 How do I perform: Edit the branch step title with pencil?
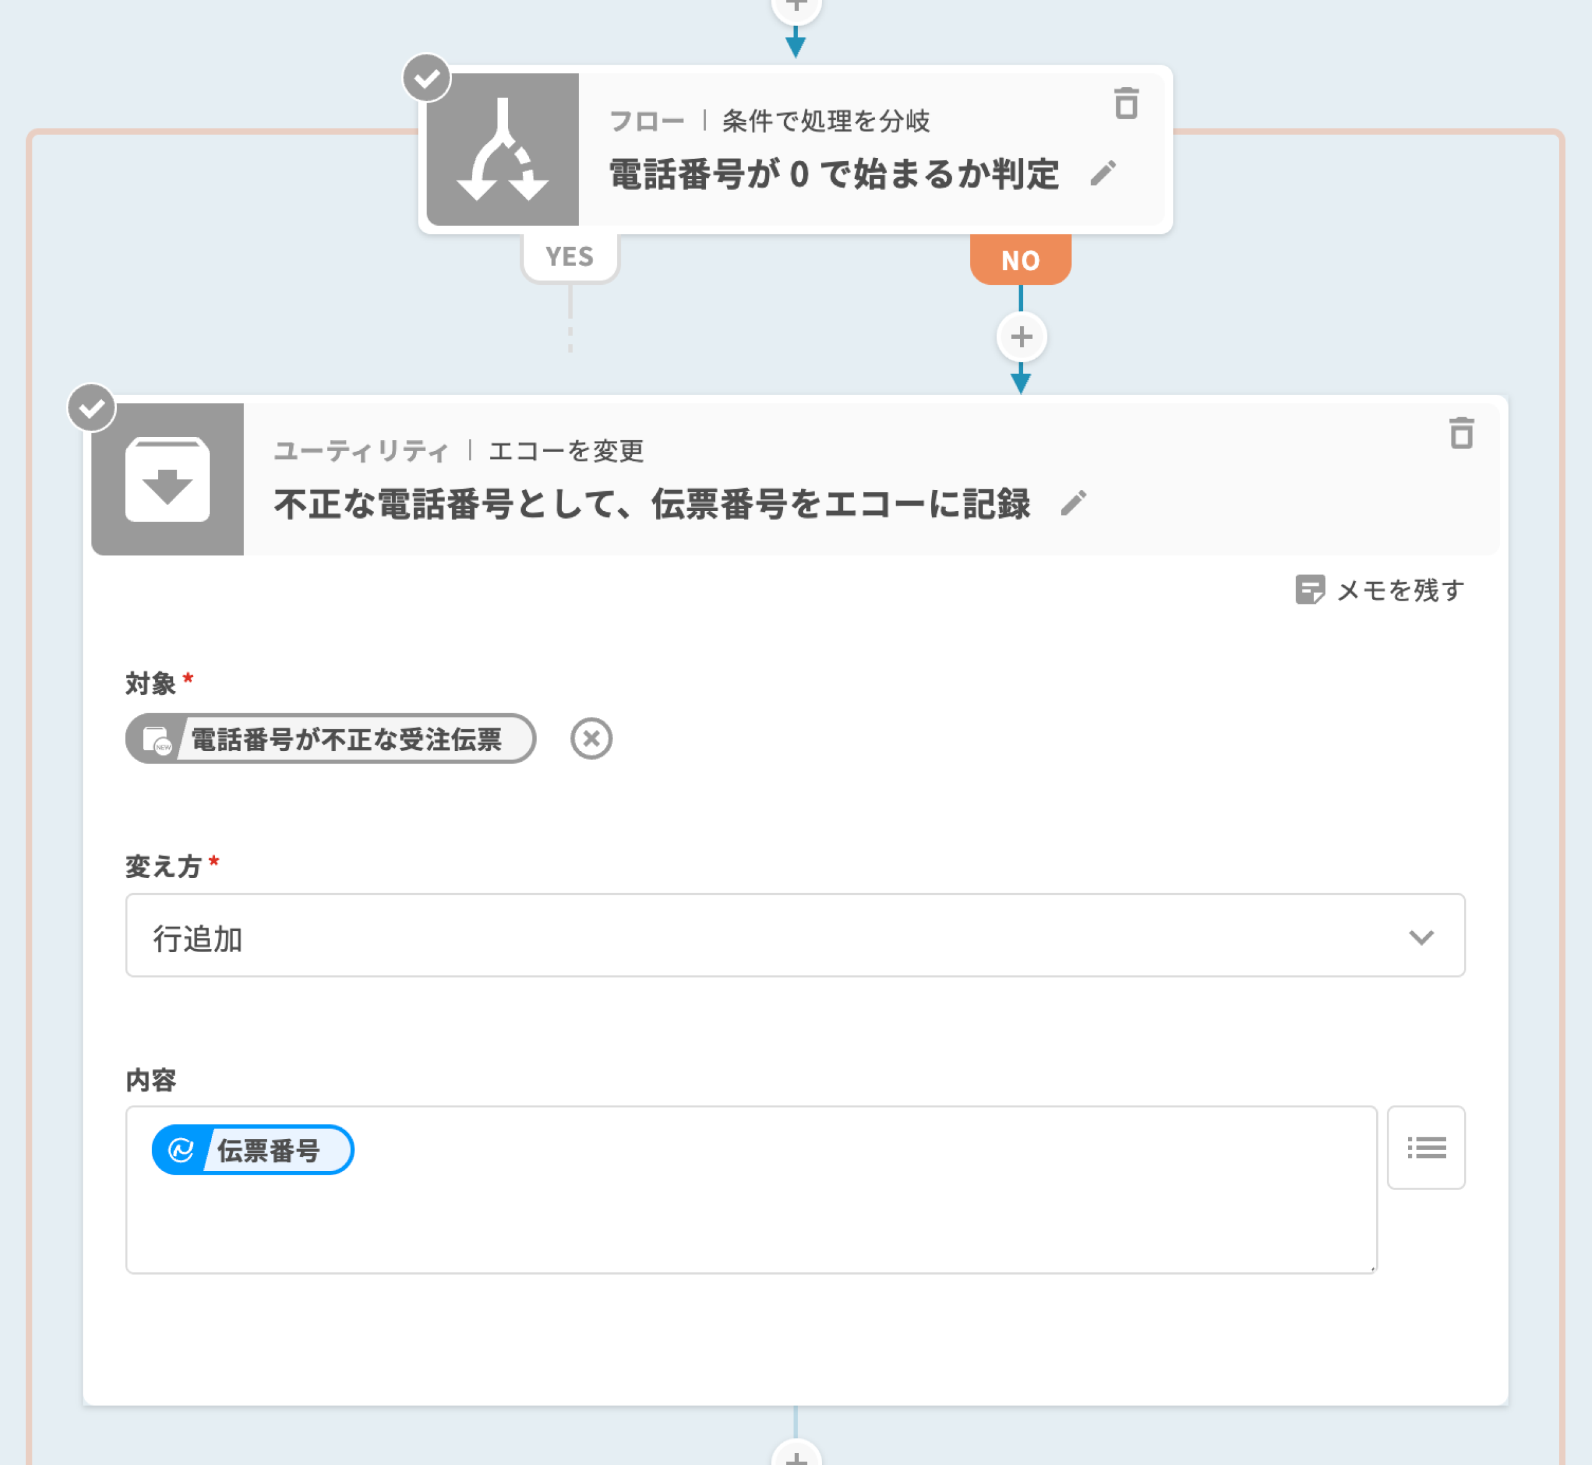1103,173
